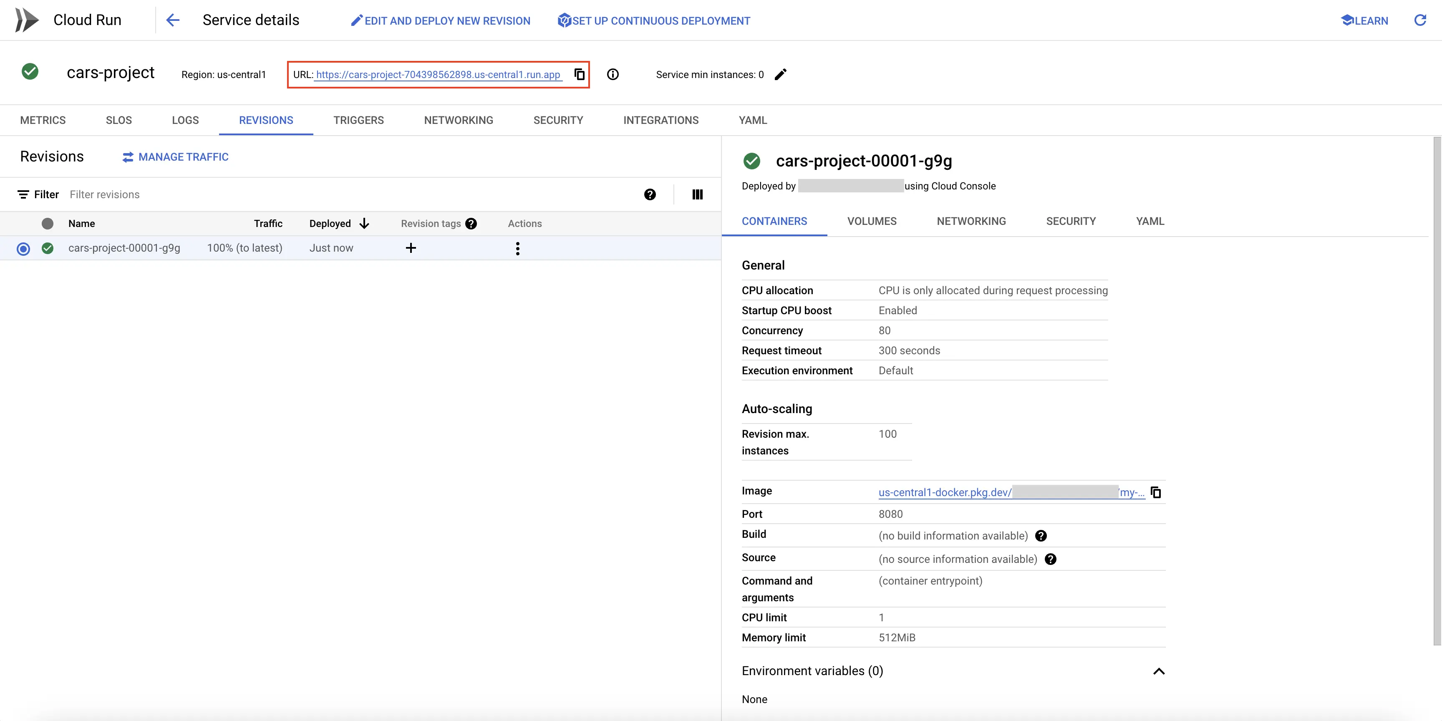Image resolution: width=1442 pixels, height=721 pixels.
Task: Copy the container image path
Action: coord(1155,493)
